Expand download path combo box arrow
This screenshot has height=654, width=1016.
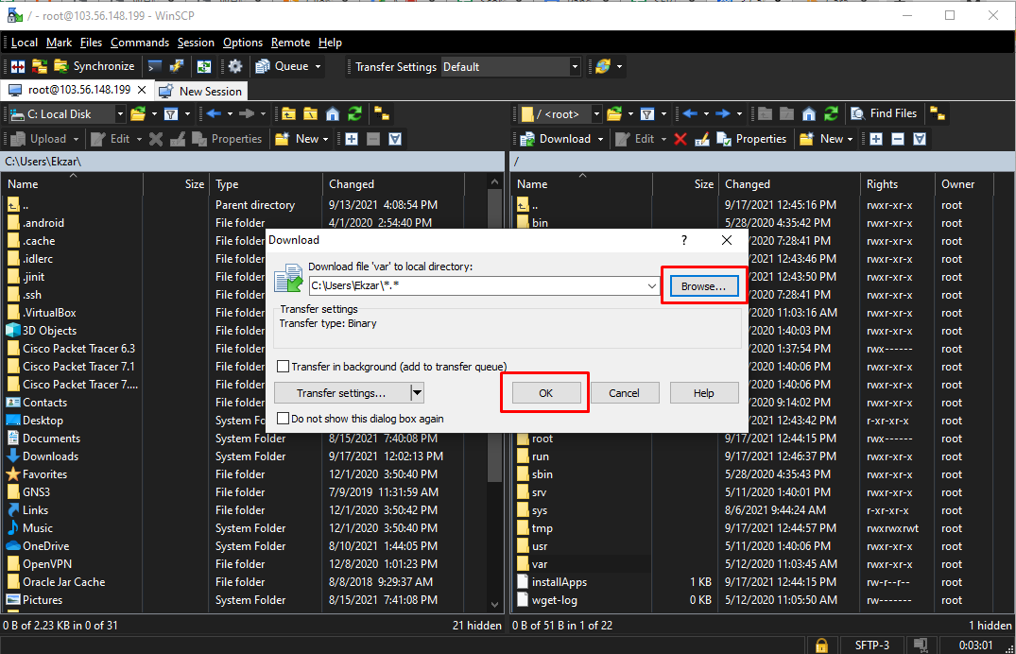652,285
